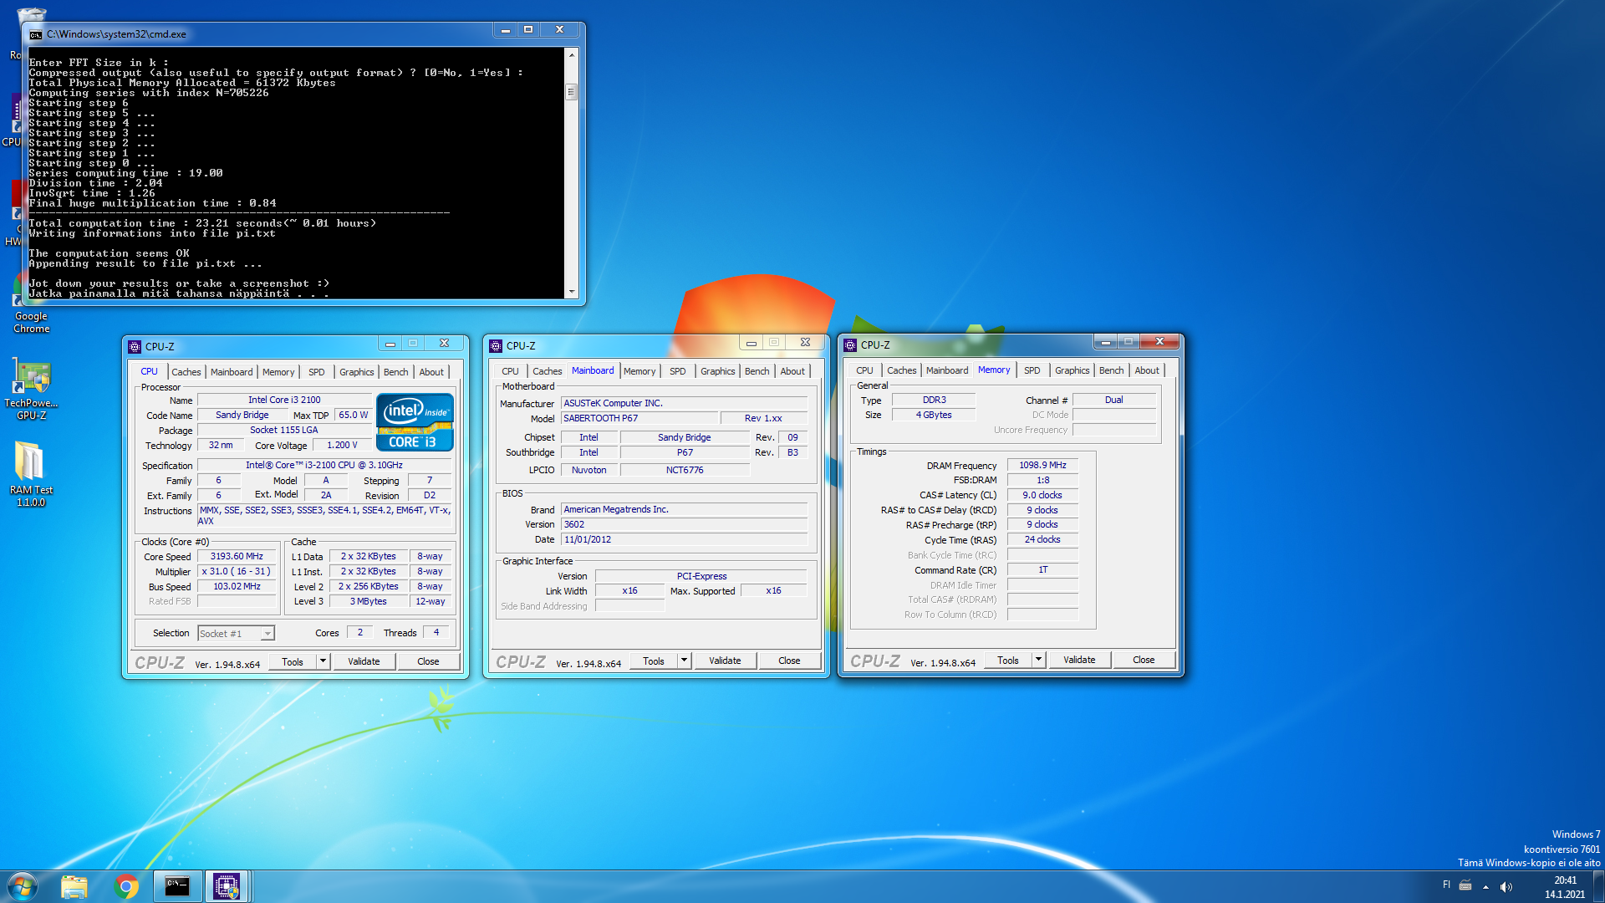Open File Explorer from taskbar
1605x903 pixels.
coord(74,886)
